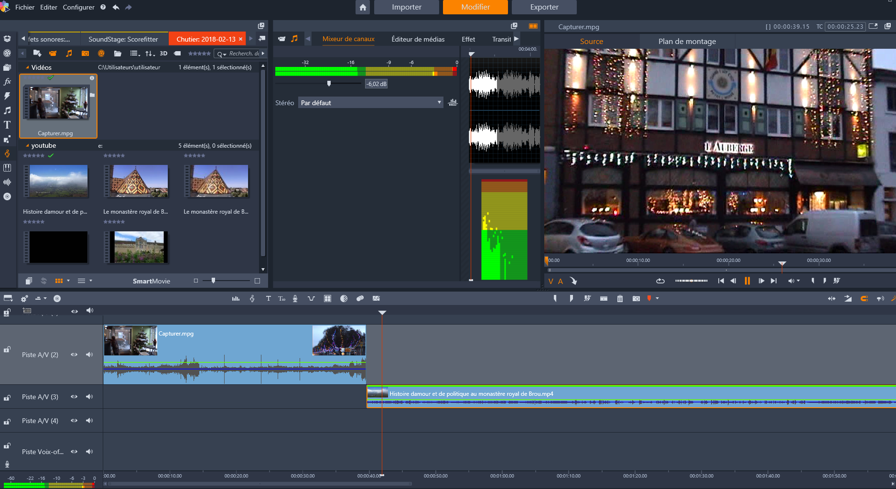896x489 pixels.
Task: Open the Effects (fx) library category
Action: point(7,82)
